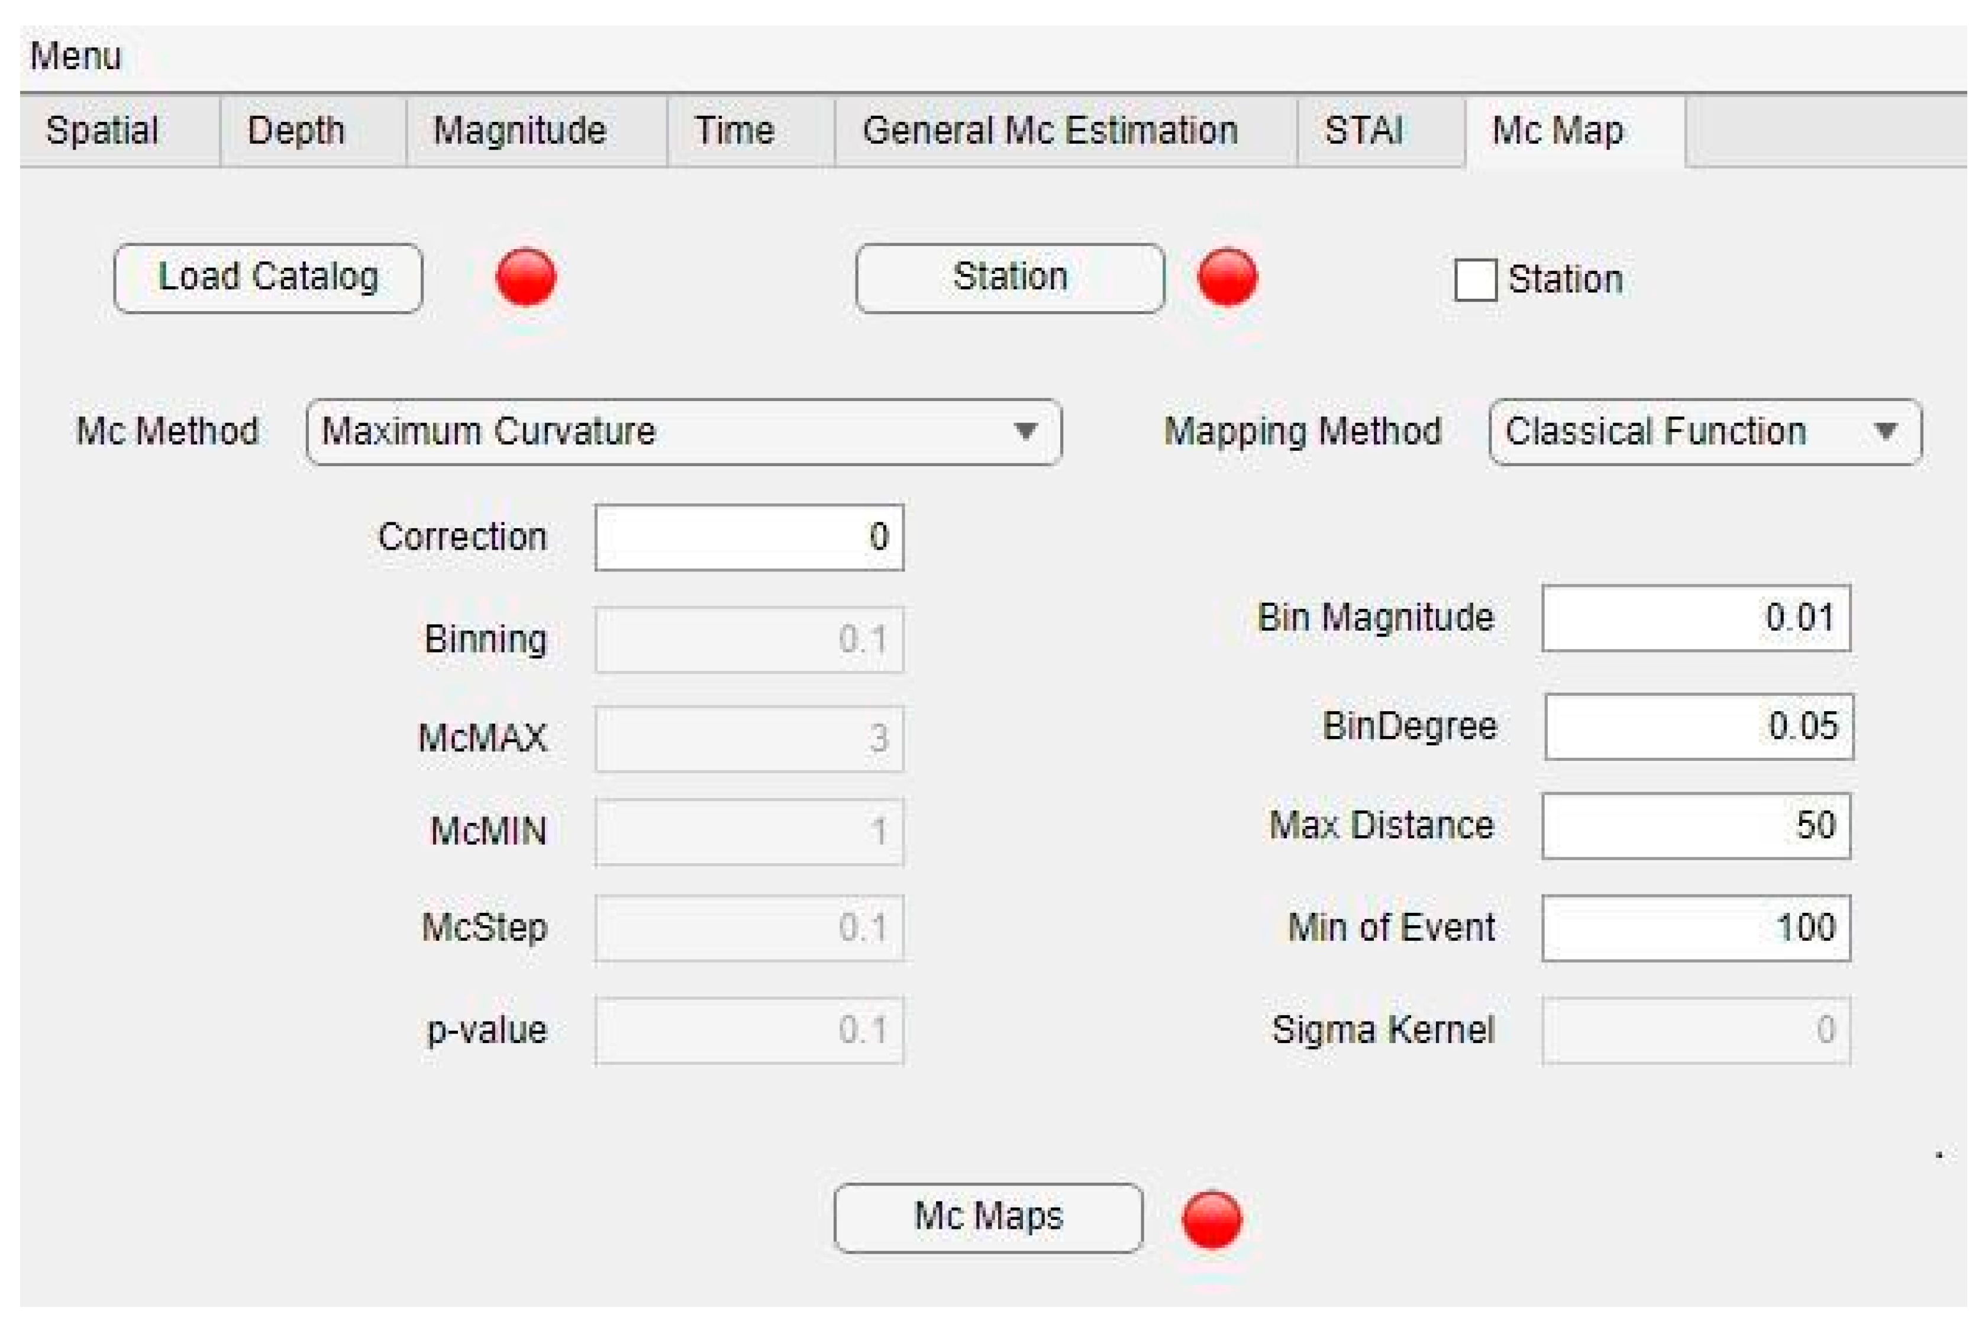Focus the Bin Magnitude field

click(x=1696, y=618)
